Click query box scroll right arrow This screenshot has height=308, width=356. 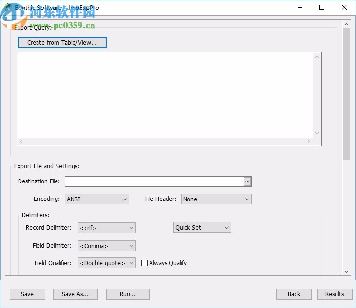point(309,141)
